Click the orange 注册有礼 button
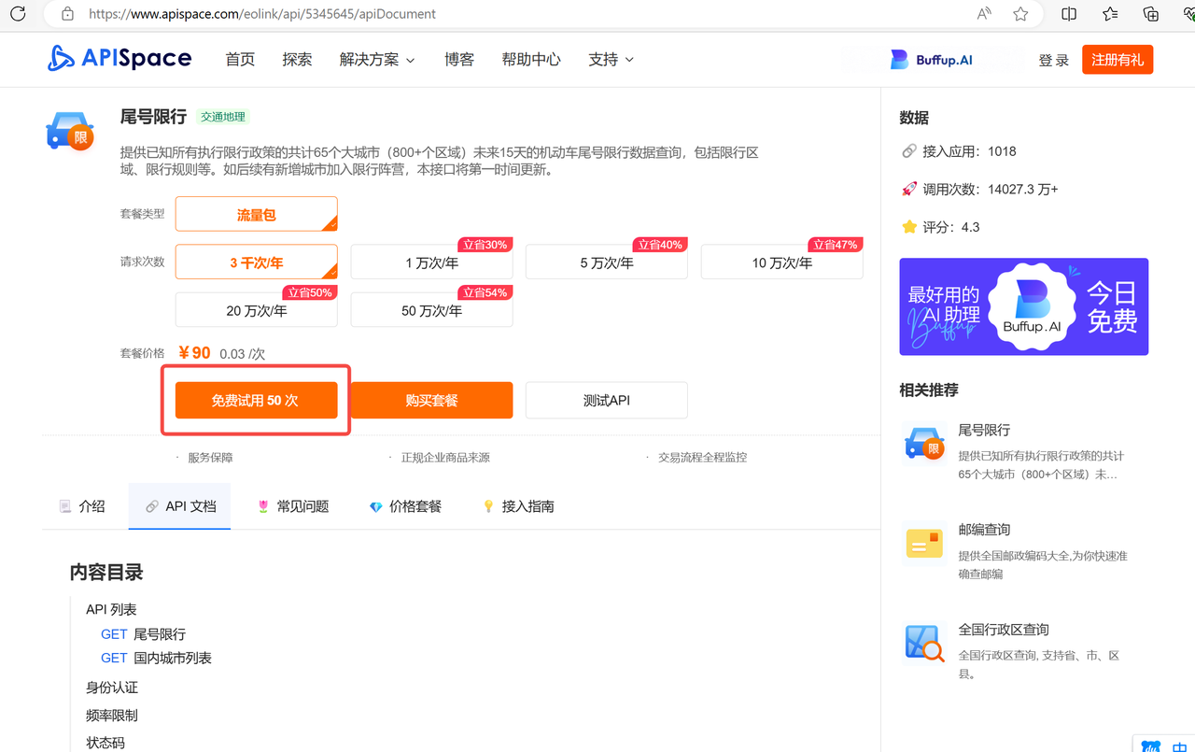 (x=1117, y=58)
